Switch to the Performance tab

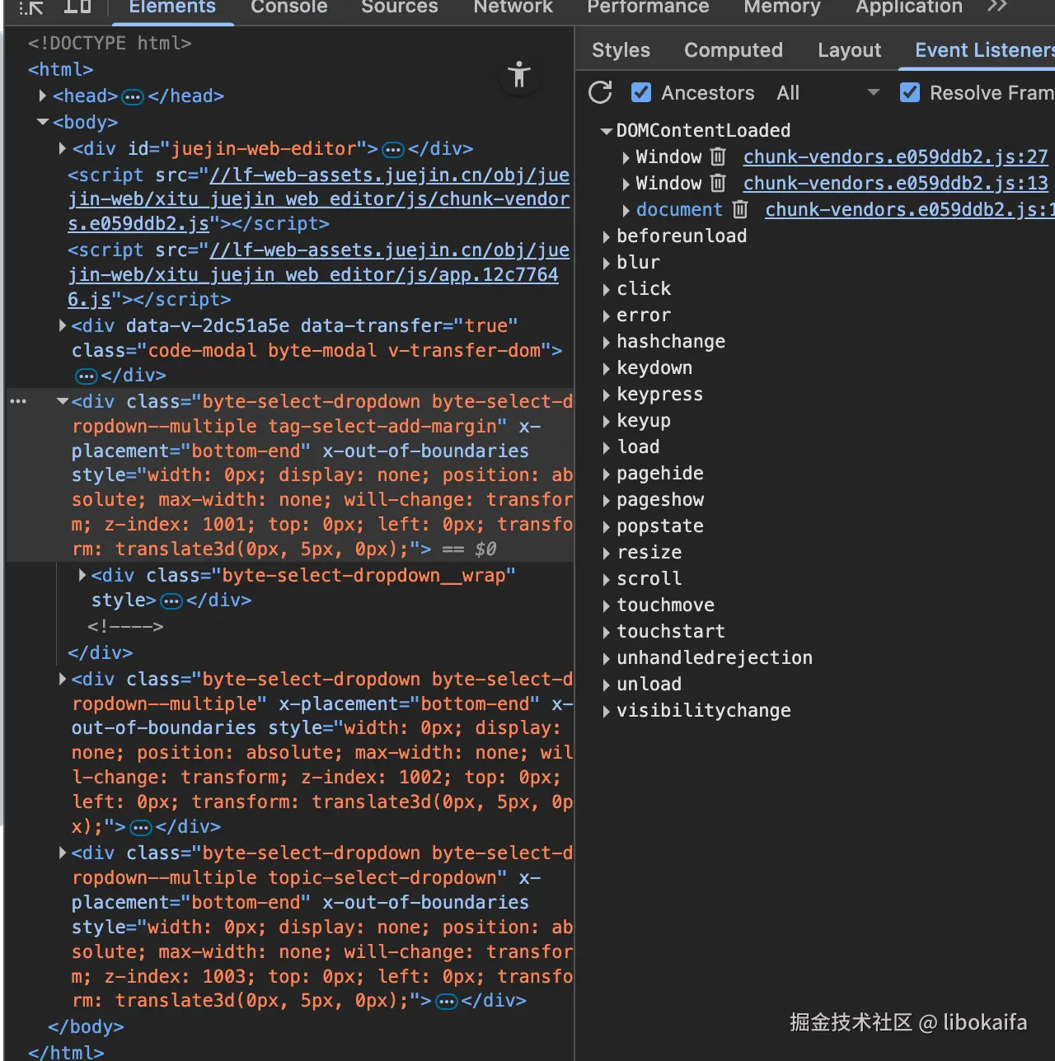648,7
